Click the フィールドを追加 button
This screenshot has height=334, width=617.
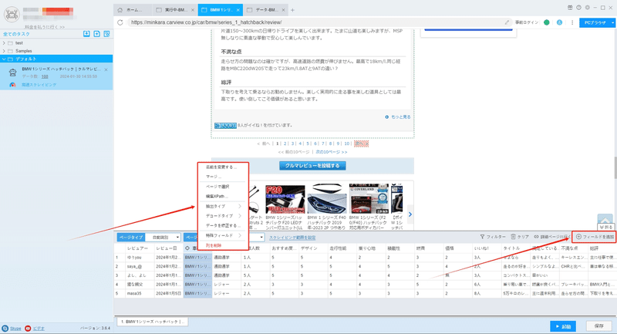click(x=594, y=237)
